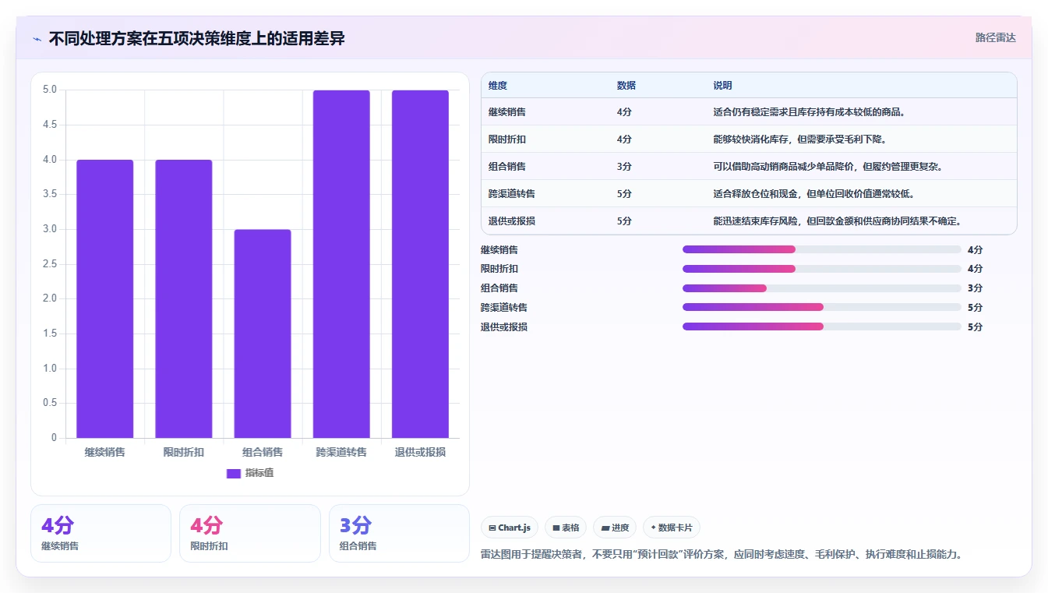Click the 跨渠道转售 x-axis label
This screenshot has width=1048, height=593.
[x=341, y=452]
